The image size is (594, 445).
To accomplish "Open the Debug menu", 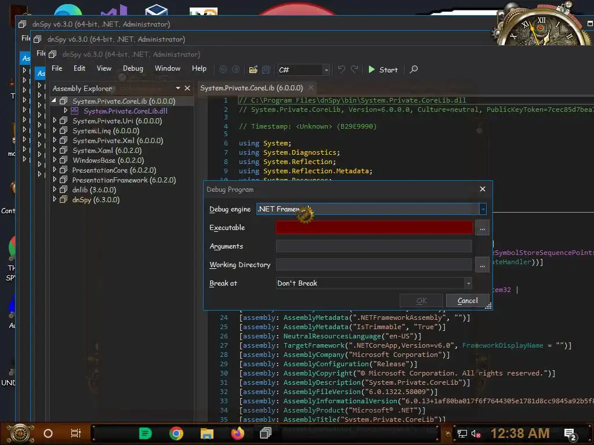I will click(x=133, y=68).
